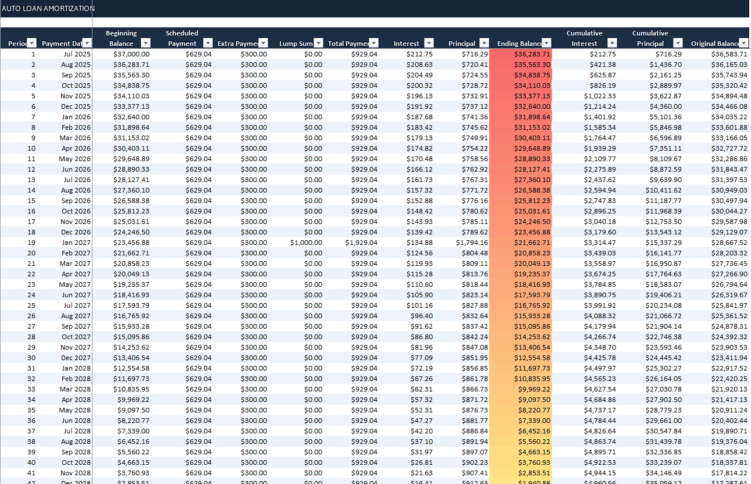Screen dimensions: 751x484
Task: Click beginning balance cell $37,000.00
Action: pos(122,54)
